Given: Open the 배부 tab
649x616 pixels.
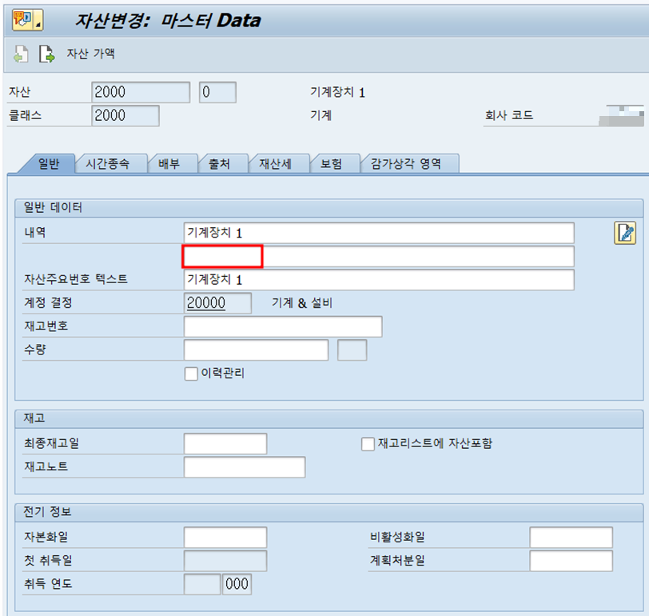Looking at the screenshot, I should click(x=169, y=164).
